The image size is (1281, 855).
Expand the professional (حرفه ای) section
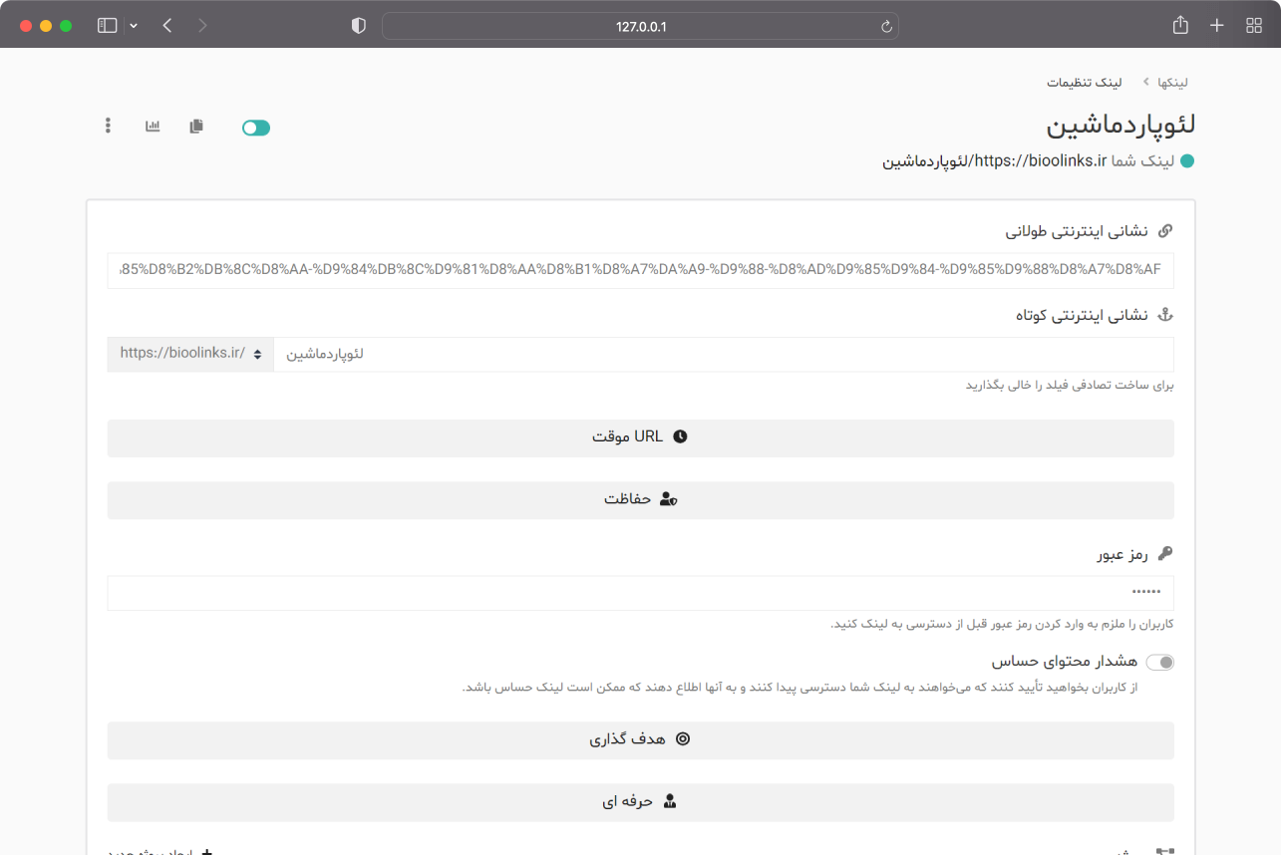coord(640,801)
